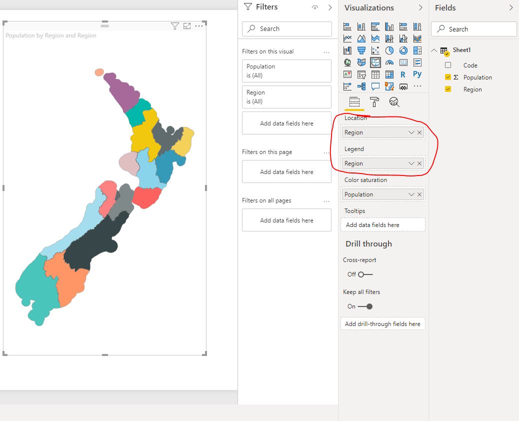Remove Region from the Location well
Viewport: 519px width, 421px height.
[x=419, y=132]
